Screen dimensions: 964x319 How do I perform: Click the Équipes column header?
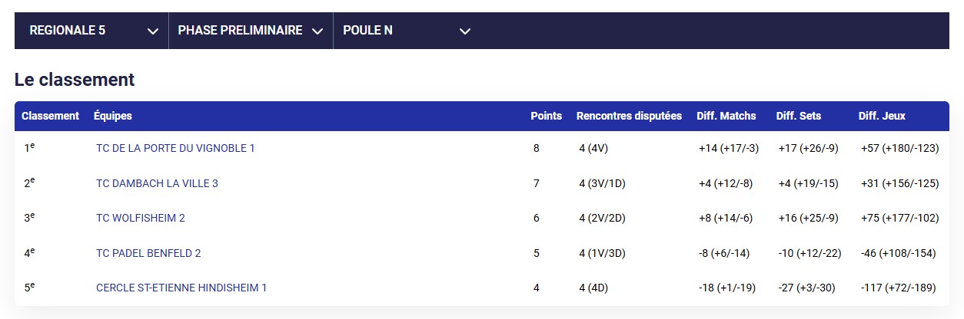coord(112,117)
